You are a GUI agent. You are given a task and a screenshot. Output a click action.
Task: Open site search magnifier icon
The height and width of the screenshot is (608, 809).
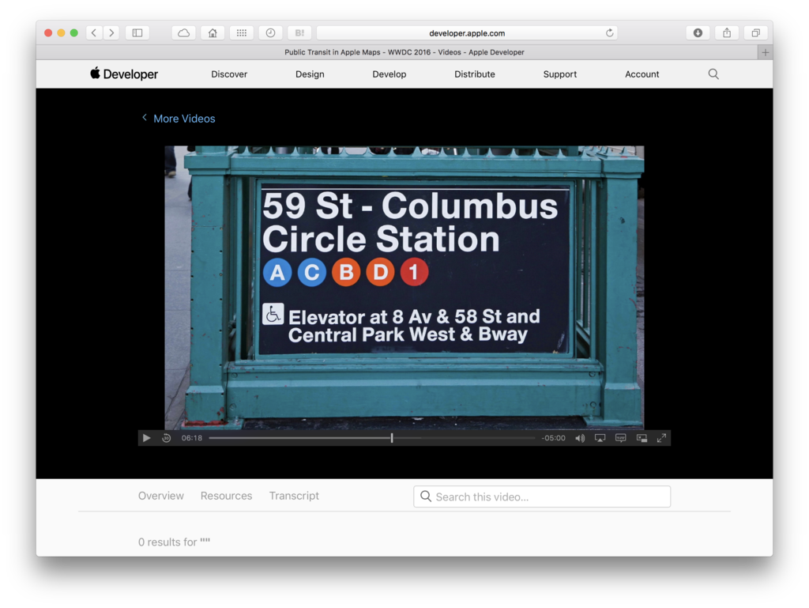[713, 74]
